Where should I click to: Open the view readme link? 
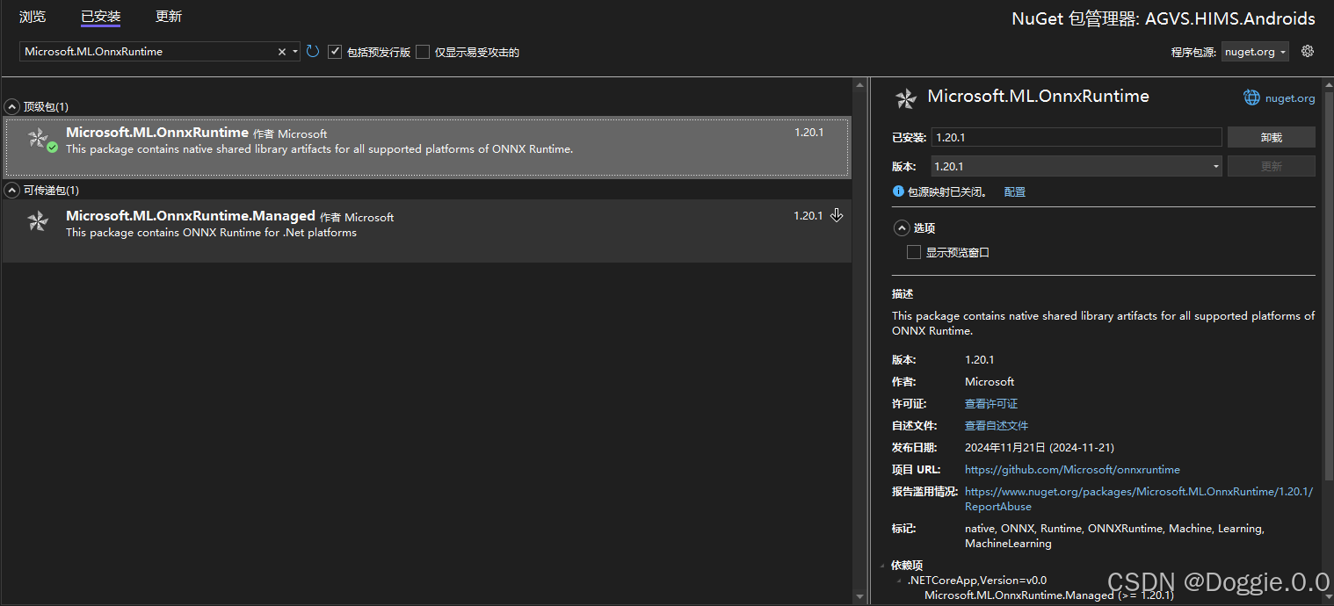[x=997, y=425]
